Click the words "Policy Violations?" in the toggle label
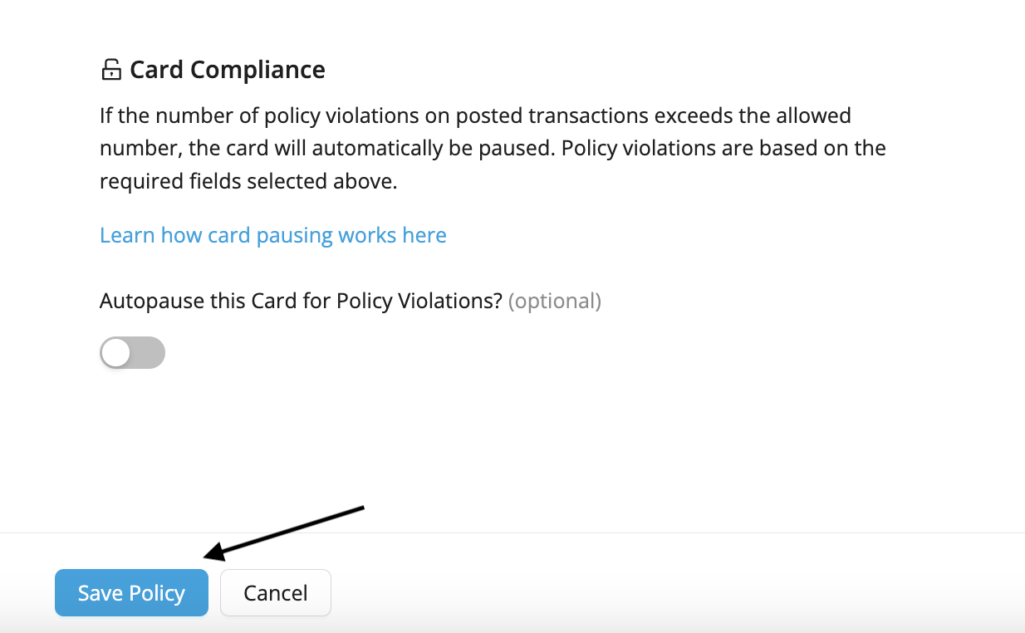The width and height of the screenshot is (1025, 633). coord(419,301)
